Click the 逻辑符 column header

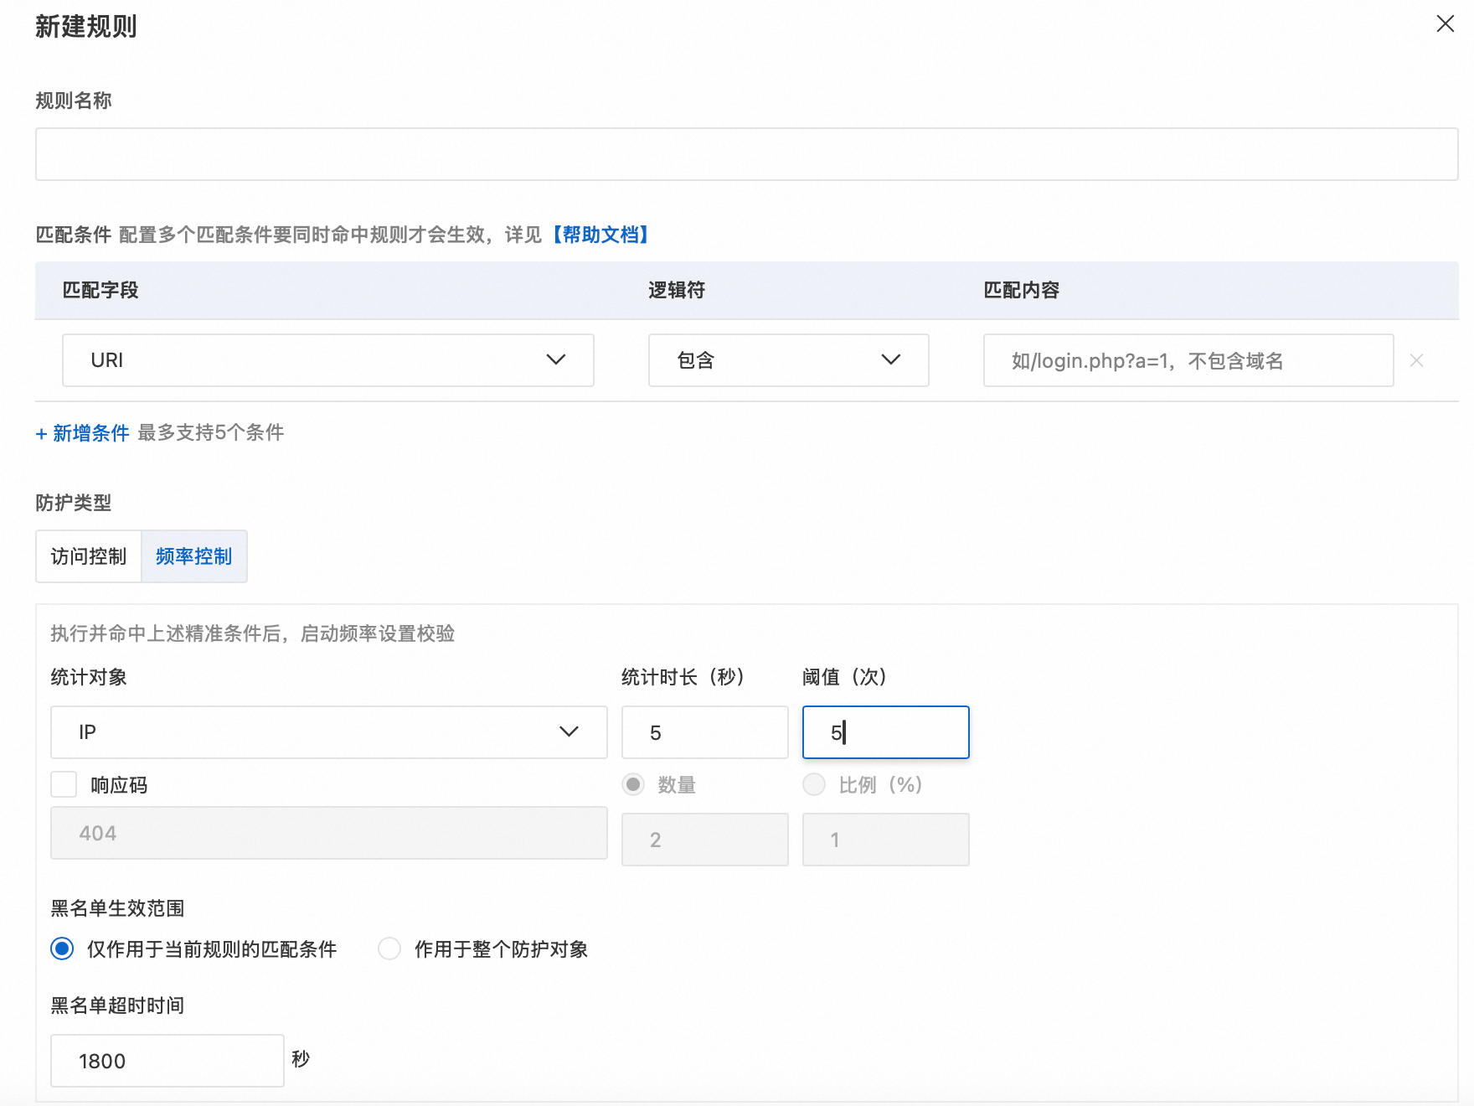click(x=677, y=291)
